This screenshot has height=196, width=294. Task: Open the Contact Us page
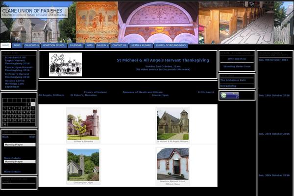(119, 45)
